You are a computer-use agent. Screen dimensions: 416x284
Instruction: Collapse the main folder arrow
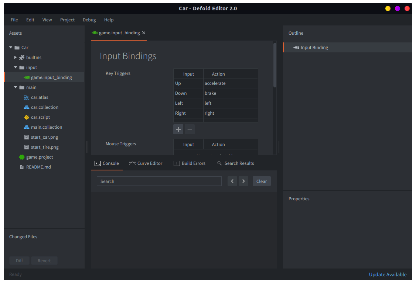click(16, 87)
